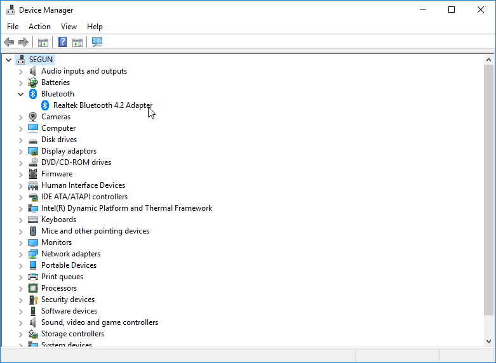Click the Firmware chip icon
This screenshot has width=496, height=363.
(x=33, y=174)
